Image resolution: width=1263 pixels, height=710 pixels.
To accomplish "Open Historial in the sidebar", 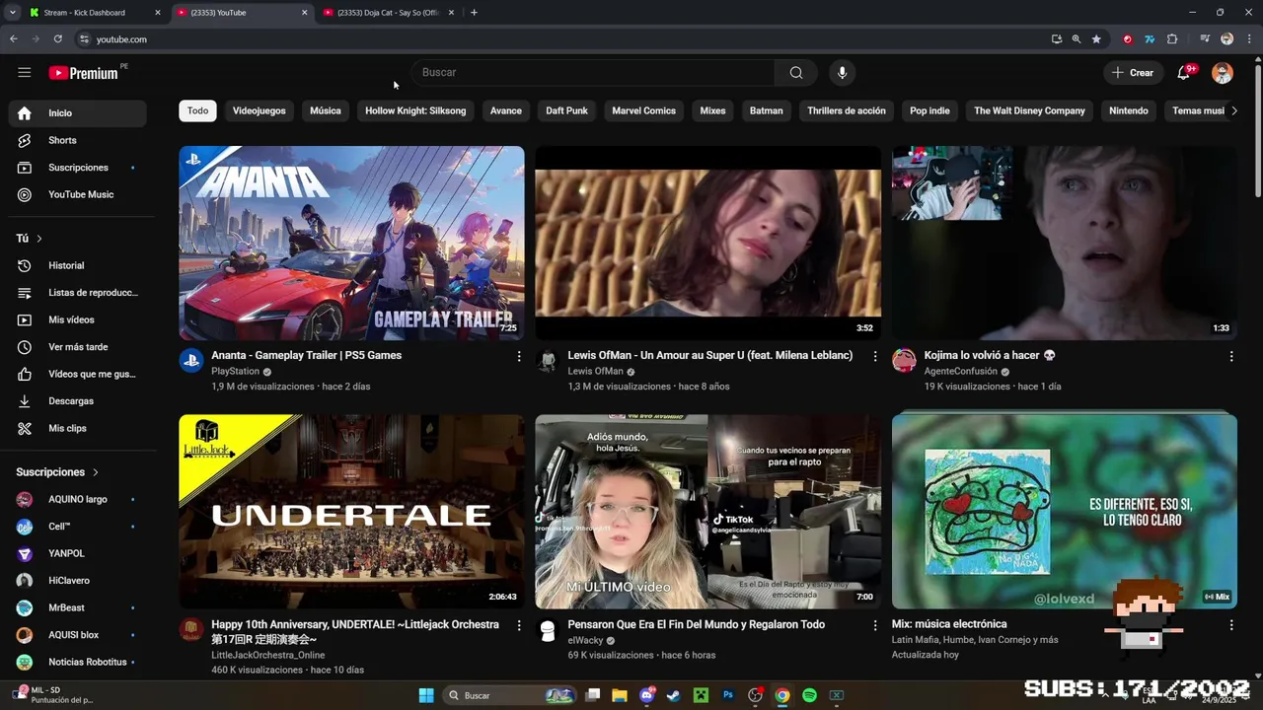I will [78, 265].
